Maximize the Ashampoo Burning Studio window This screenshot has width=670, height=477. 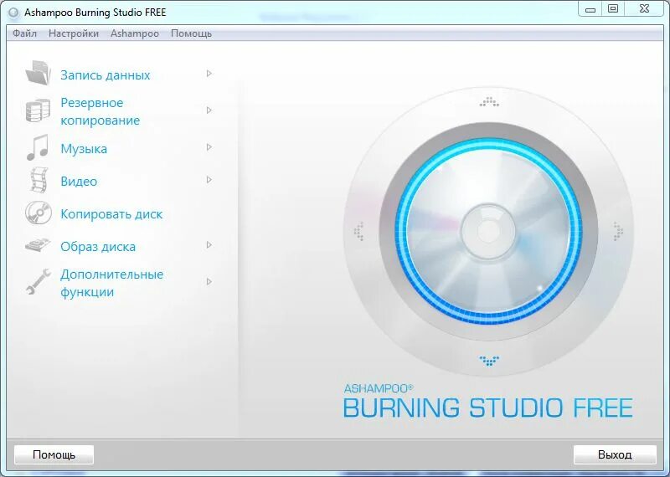point(613,9)
